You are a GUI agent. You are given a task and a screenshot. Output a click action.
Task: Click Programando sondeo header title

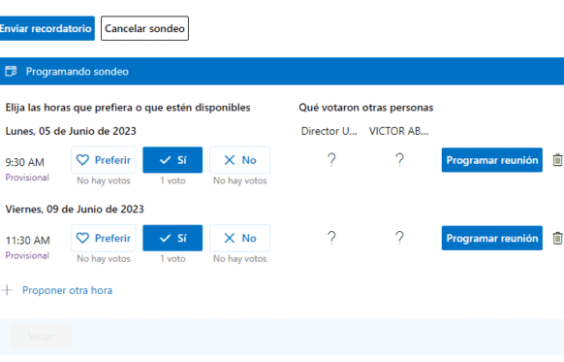[x=77, y=72]
